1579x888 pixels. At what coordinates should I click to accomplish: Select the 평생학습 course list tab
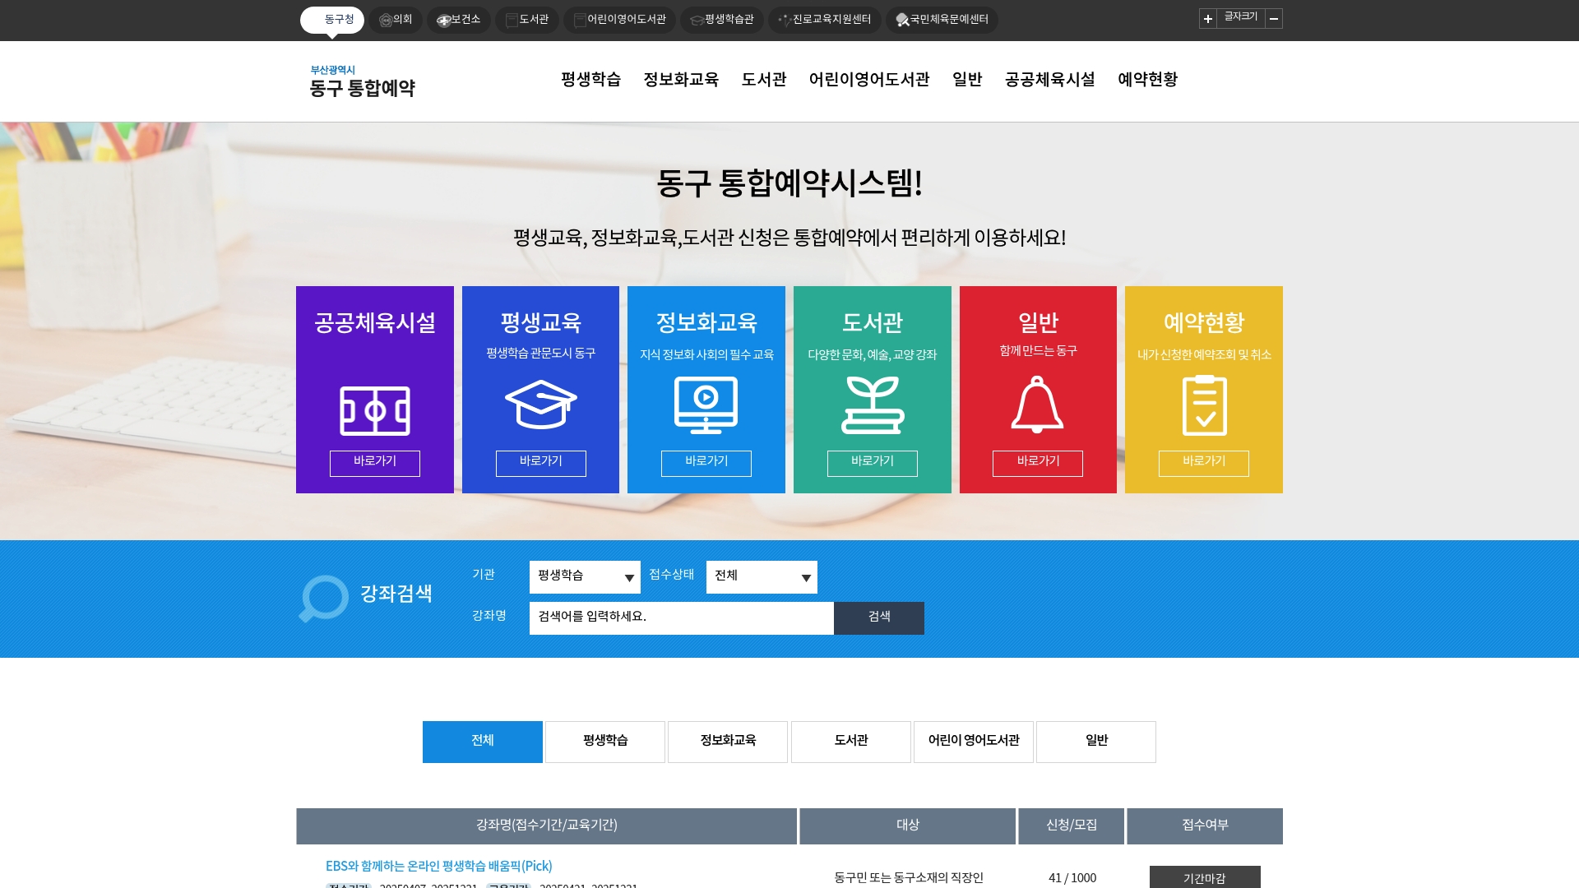(605, 742)
